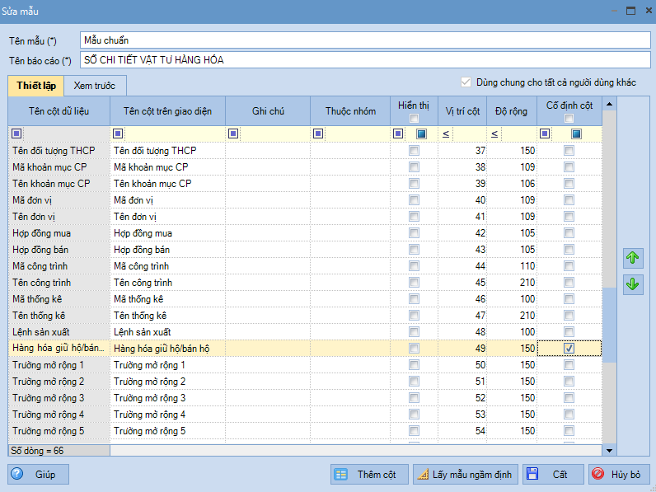Screen dimensions: 656x492
Task: Check Hiển thị for Trường mở rộng 1
Action: (414, 365)
